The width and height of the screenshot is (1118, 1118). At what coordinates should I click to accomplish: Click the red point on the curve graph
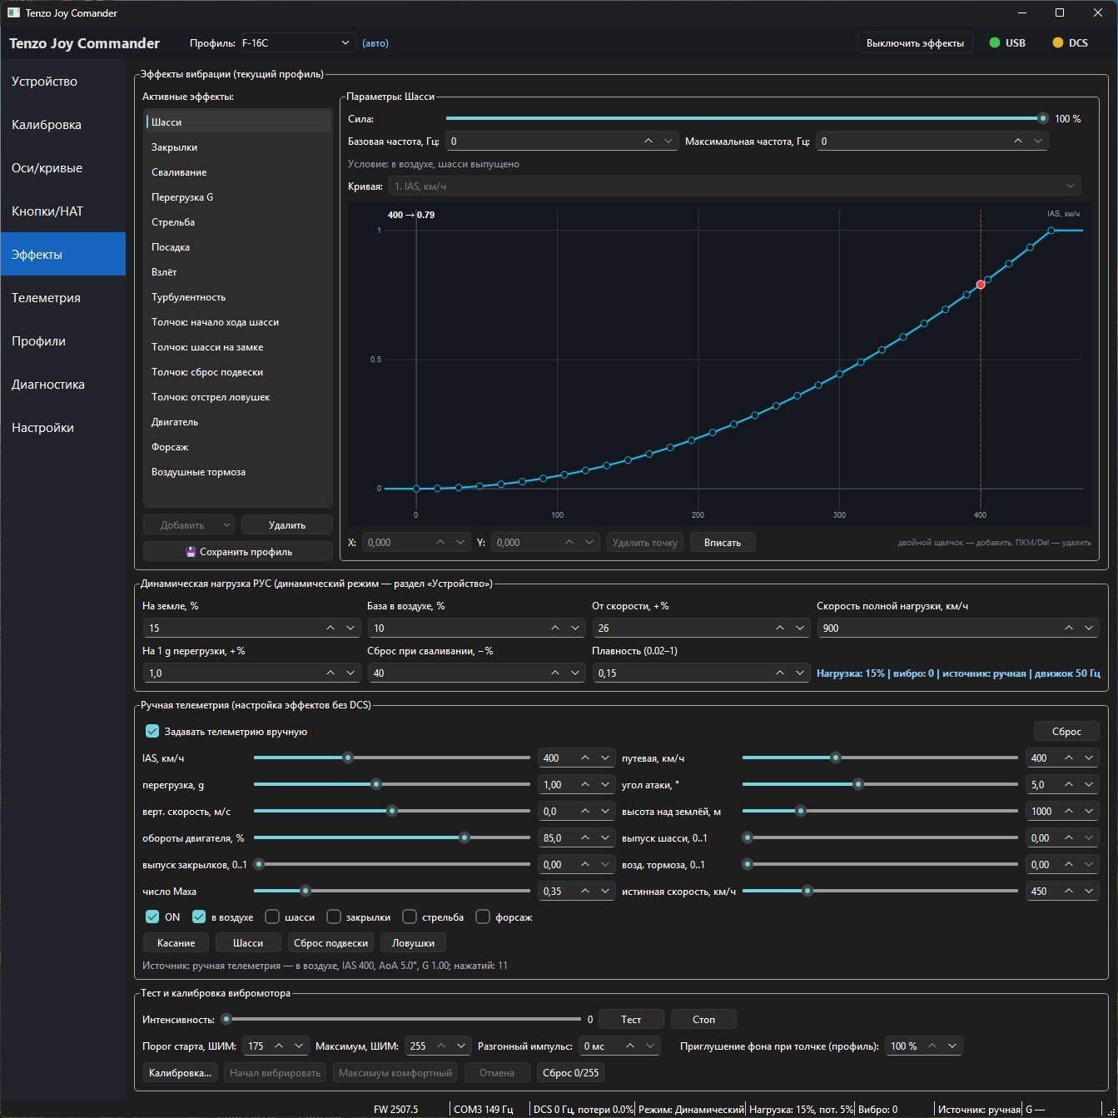click(981, 285)
